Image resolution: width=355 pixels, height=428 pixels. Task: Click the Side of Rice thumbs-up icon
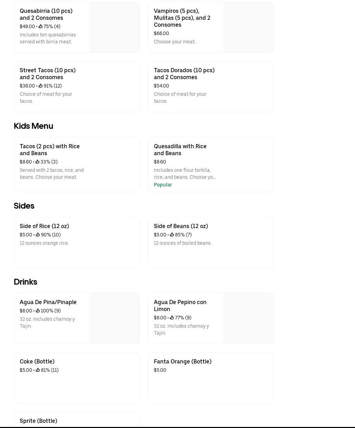38,235
